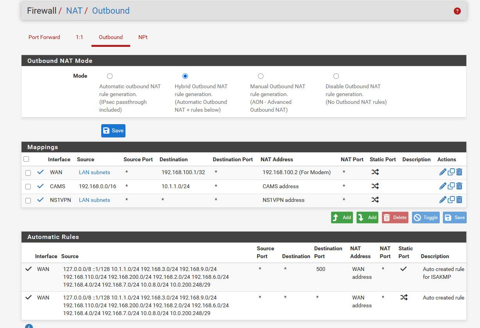The height and width of the screenshot is (328, 480).
Task: Delete the WAN mapping rule
Action: coord(459,172)
